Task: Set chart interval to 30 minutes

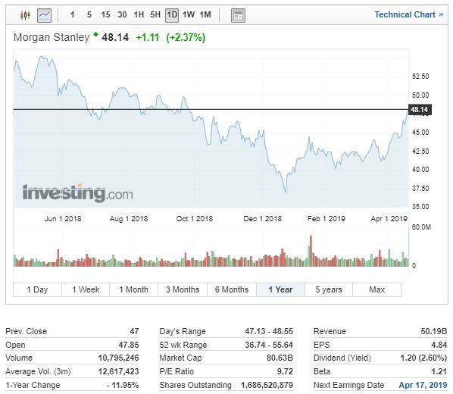Action: pyautogui.click(x=122, y=14)
